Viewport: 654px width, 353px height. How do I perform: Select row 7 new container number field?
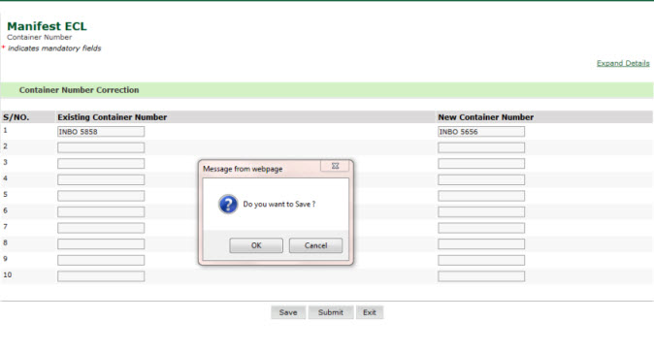[x=481, y=228]
